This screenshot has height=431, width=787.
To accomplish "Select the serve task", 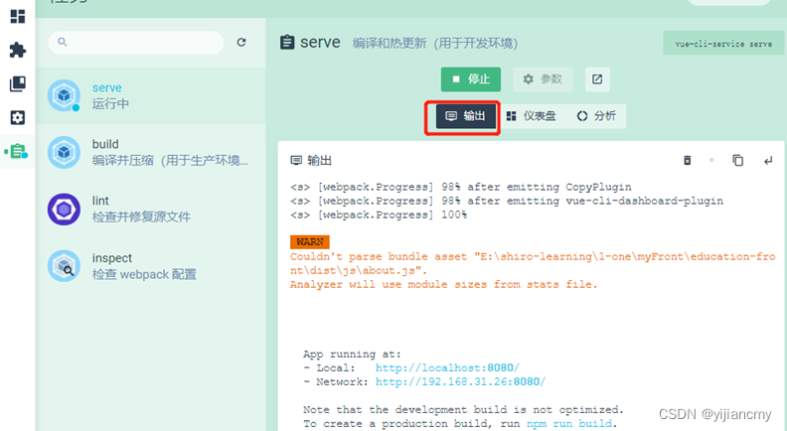I will (x=151, y=95).
